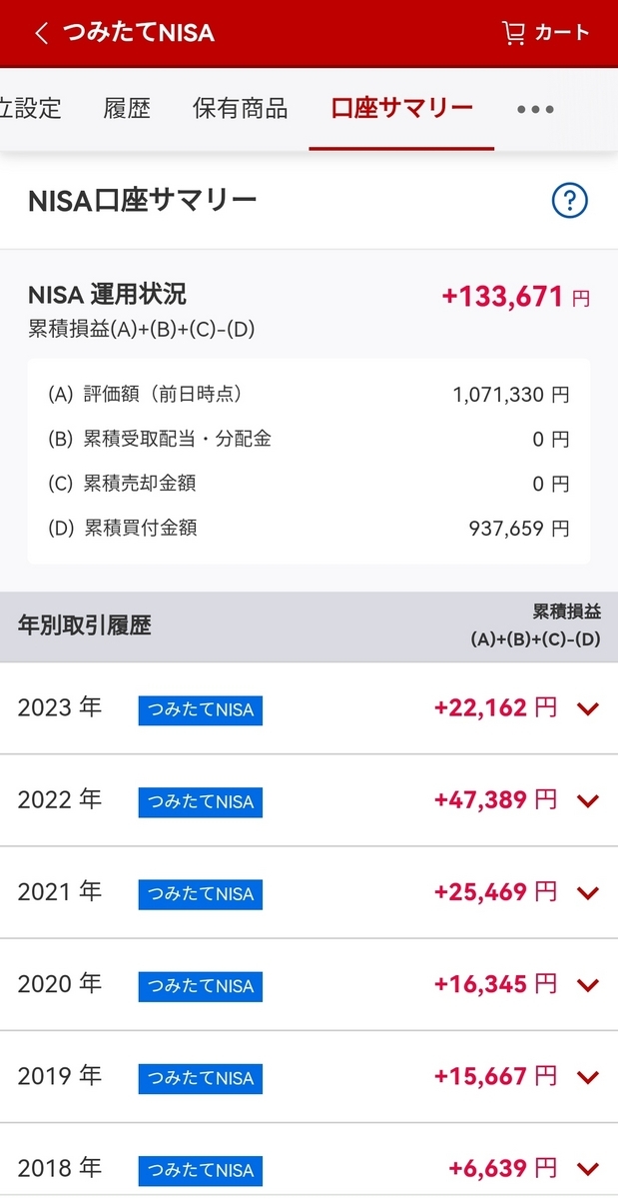The height and width of the screenshot is (1199, 618).
Task: Expand the 2019 年 row chevron
Action: coord(588,1076)
